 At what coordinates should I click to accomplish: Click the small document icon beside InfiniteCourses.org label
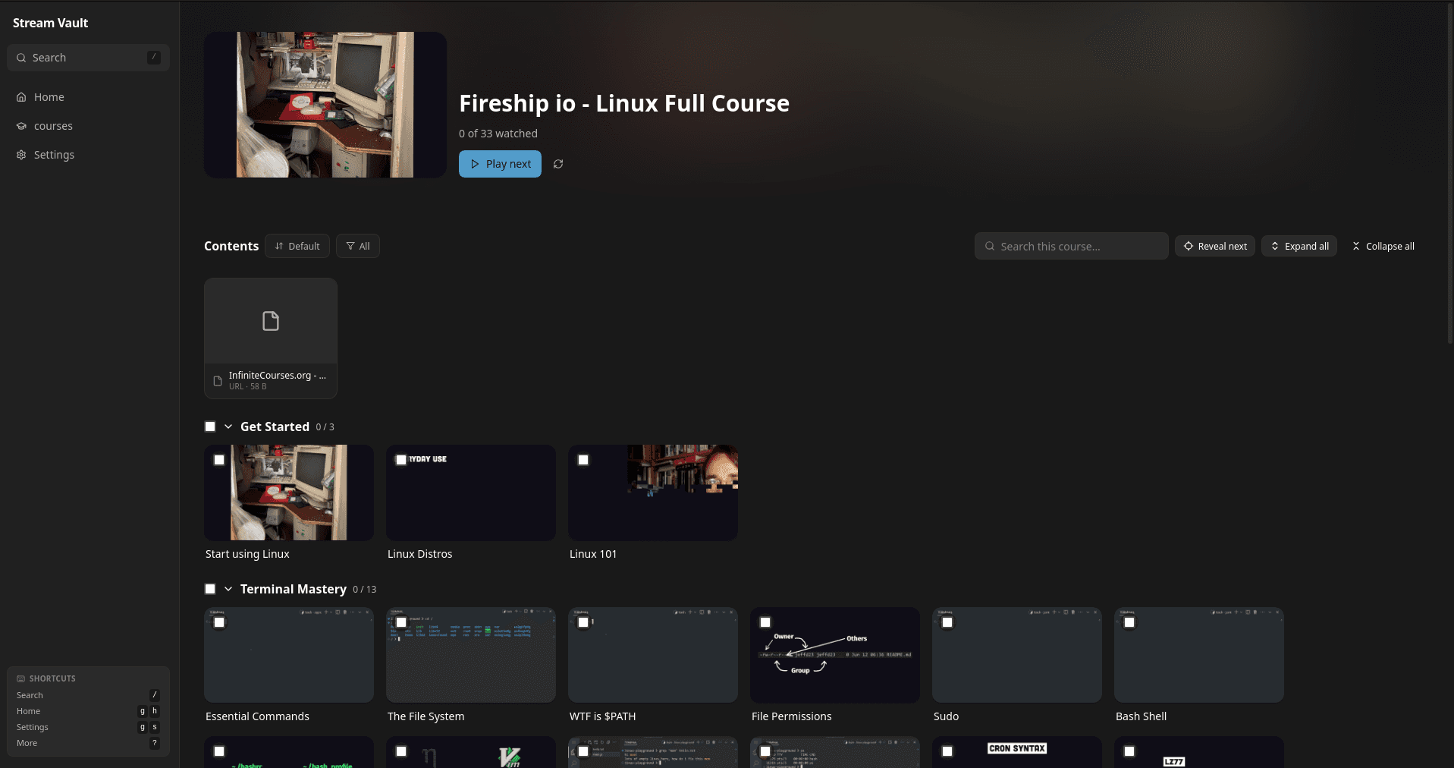pos(218,381)
